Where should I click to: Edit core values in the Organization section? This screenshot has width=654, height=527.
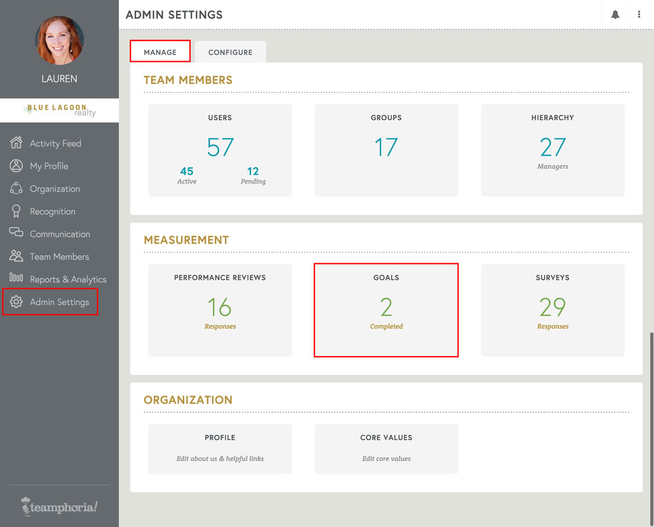(x=386, y=449)
